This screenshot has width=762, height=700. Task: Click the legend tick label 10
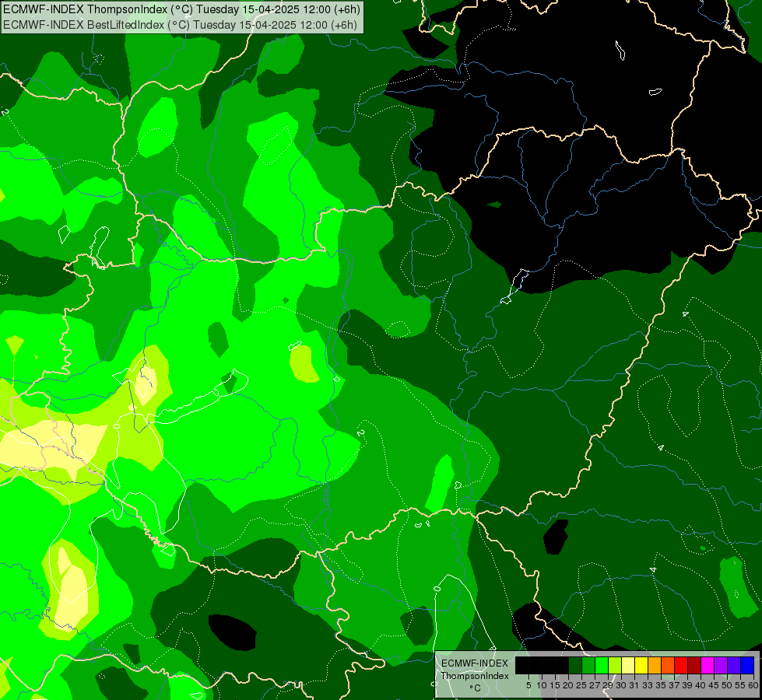pos(542,685)
